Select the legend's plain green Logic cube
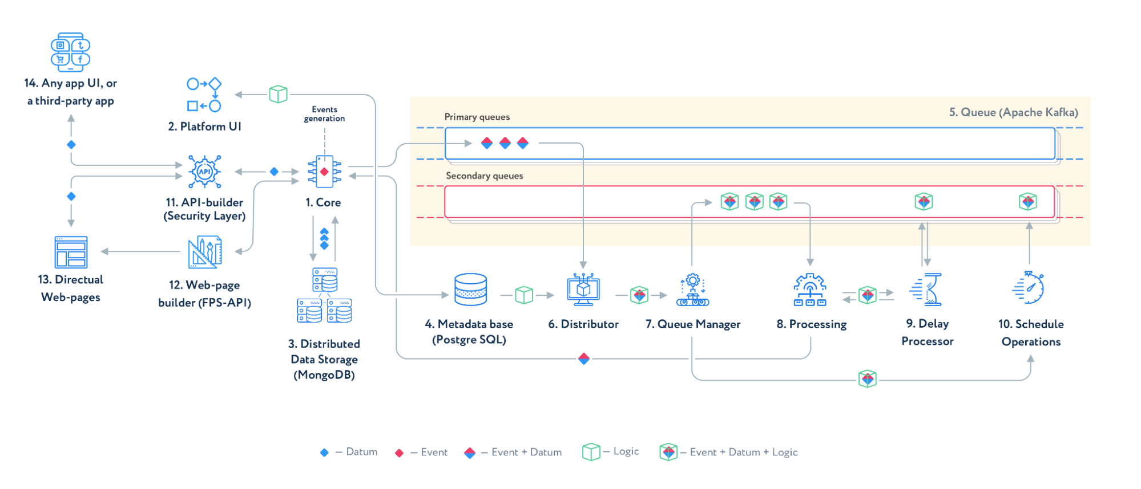 click(591, 452)
